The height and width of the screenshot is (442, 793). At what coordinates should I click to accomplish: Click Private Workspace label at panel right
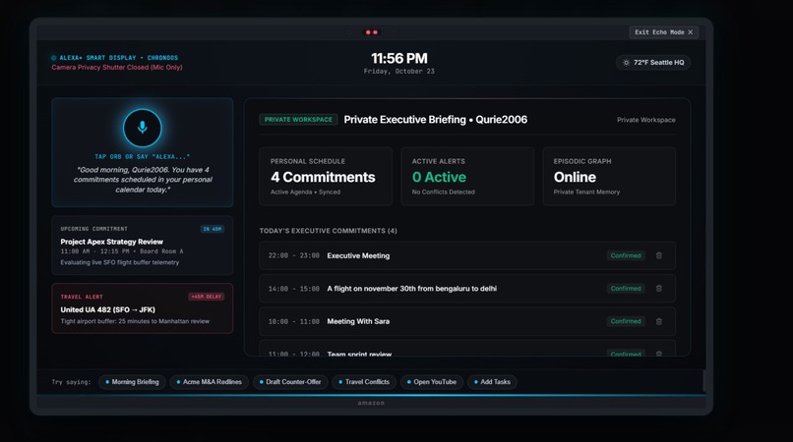[x=645, y=120]
